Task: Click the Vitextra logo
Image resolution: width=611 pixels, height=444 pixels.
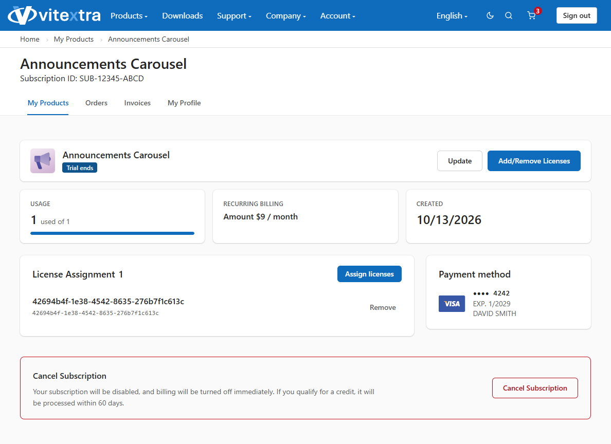Action: point(54,15)
